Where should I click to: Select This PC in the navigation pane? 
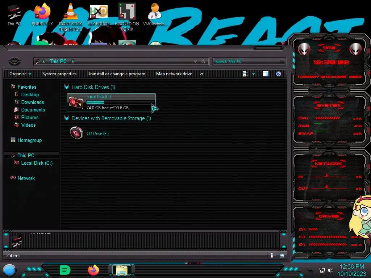(x=32, y=155)
